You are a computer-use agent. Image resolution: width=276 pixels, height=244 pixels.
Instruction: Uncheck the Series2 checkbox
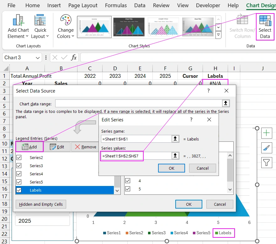click(19, 157)
